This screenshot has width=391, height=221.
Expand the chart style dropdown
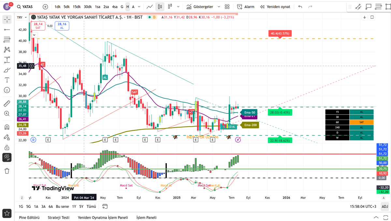pyautogui.click(x=178, y=6)
